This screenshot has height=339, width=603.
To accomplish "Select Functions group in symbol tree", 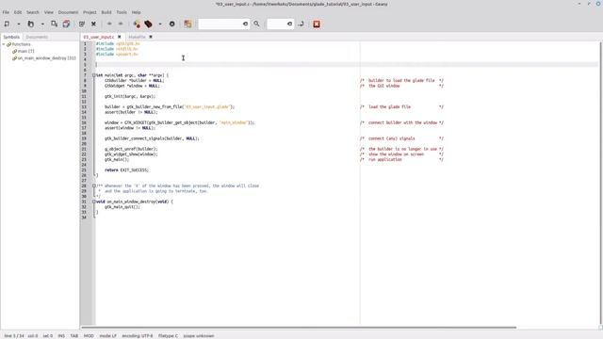I will (21, 44).
